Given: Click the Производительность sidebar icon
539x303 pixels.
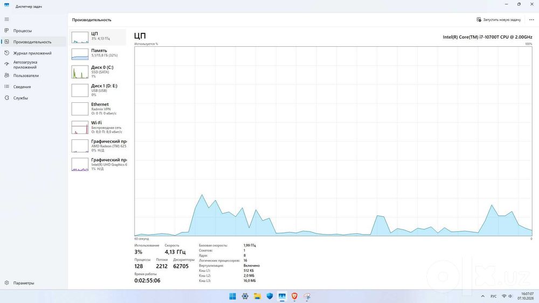Looking at the screenshot, I should 6,42.
